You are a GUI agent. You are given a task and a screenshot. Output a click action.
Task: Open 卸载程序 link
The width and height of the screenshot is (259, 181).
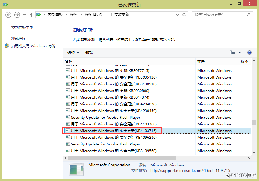click(x=19, y=39)
